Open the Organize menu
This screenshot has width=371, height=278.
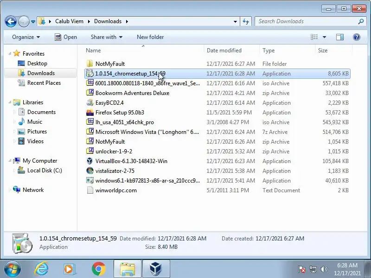coord(26,37)
